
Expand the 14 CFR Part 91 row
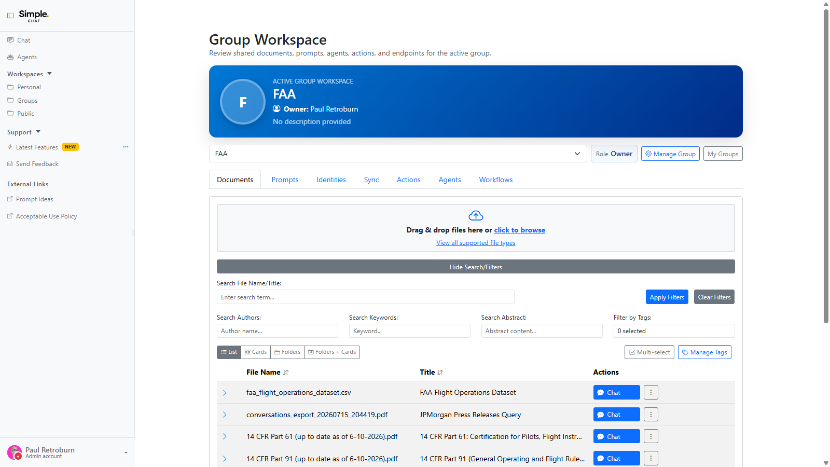[225, 459]
